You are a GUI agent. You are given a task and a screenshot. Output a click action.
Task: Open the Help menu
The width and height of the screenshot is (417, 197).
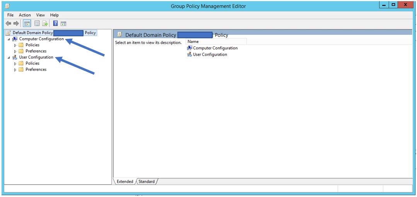pos(54,15)
